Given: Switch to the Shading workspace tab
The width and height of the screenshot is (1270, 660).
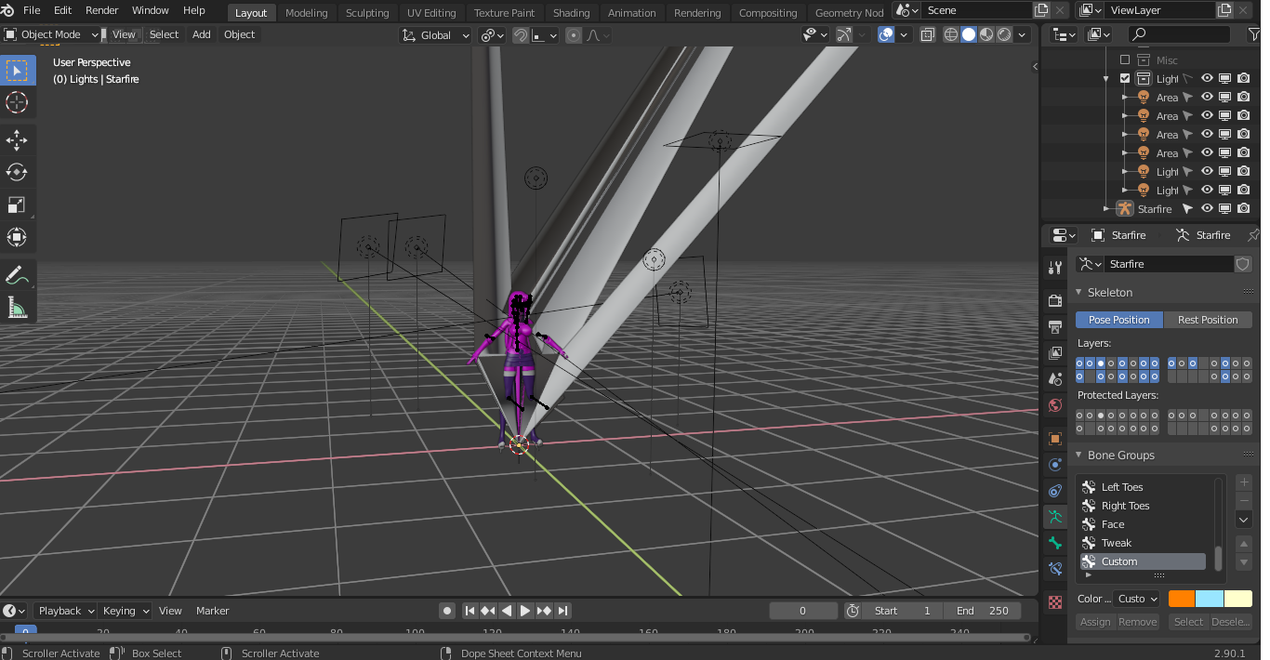Looking at the screenshot, I should pyautogui.click(x=571, y=13).
